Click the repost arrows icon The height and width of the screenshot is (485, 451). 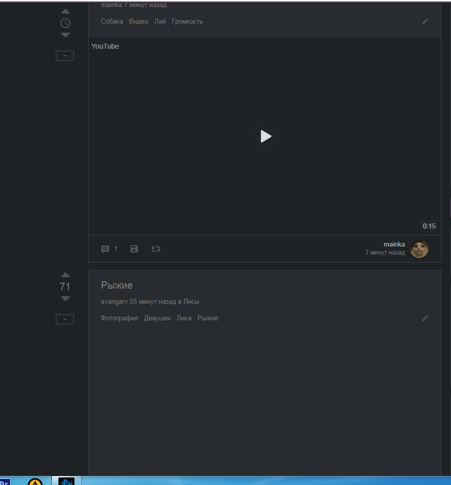pyautogui.click(x=155, y=249)
